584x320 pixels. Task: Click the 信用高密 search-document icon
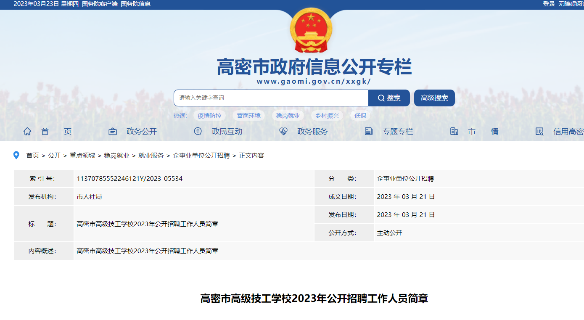point(539,131)
